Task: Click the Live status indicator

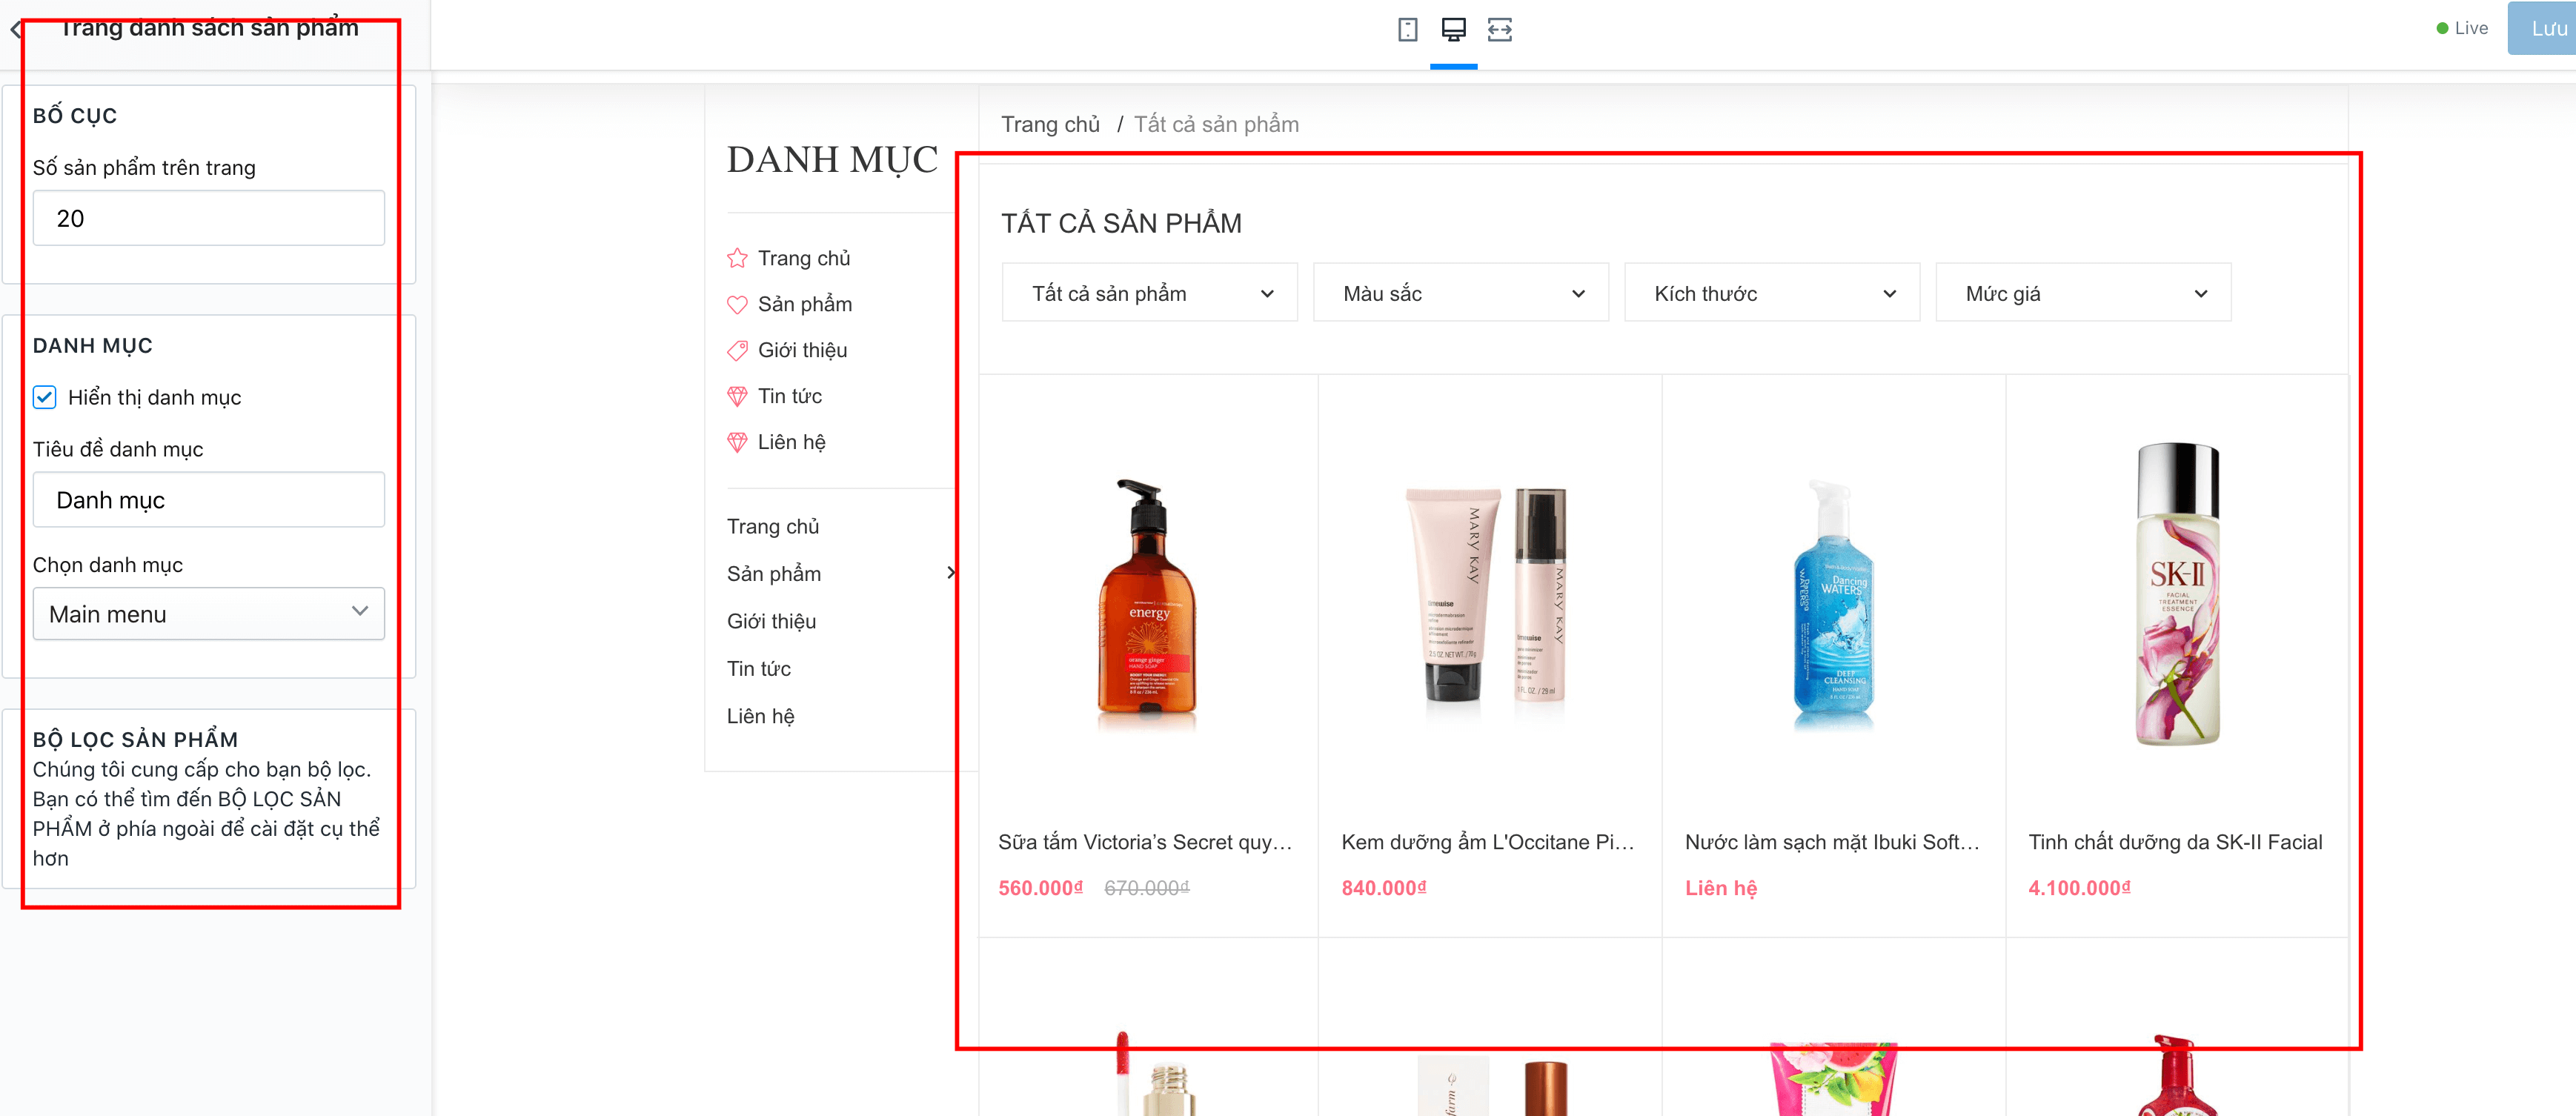Action: (2462, 28)
